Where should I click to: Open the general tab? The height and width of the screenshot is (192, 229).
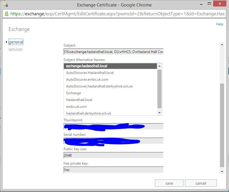pyautogui.click(x=16, y=42)
